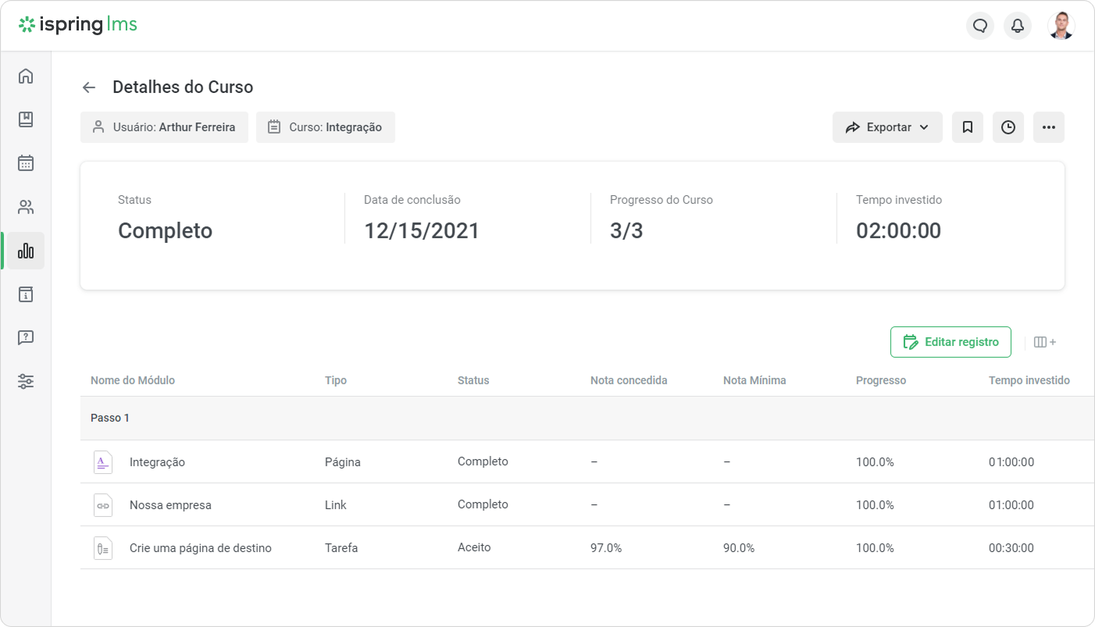Open the users sidebar icon
The height and width of the screenshot is (627, 1095).
[26, 207]
